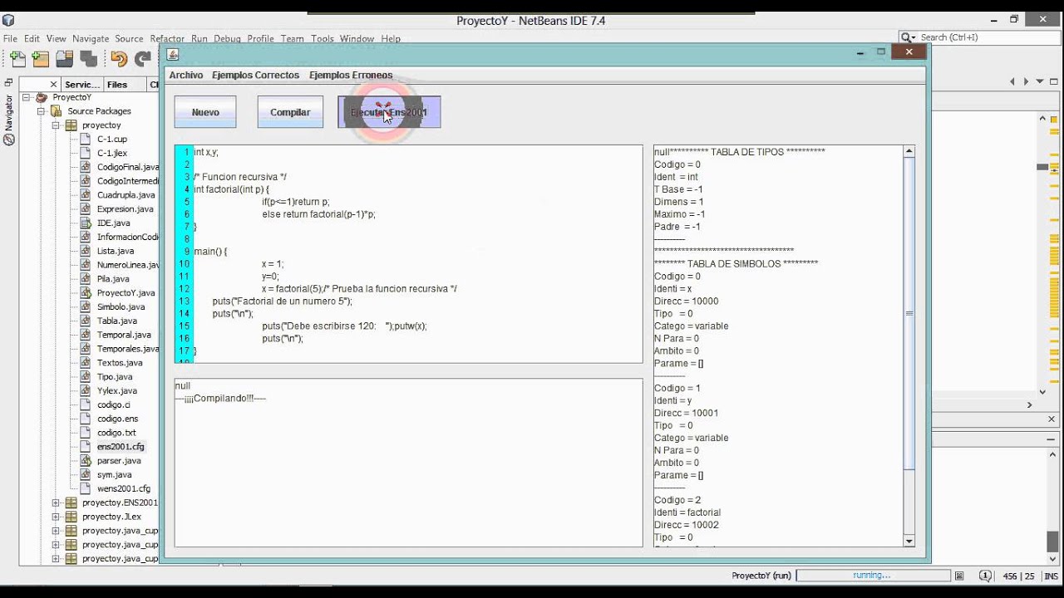The height and width of the screenshot is (598, 1064).
Task: Click the Compilando message in console pane
Action: point(220,399)
